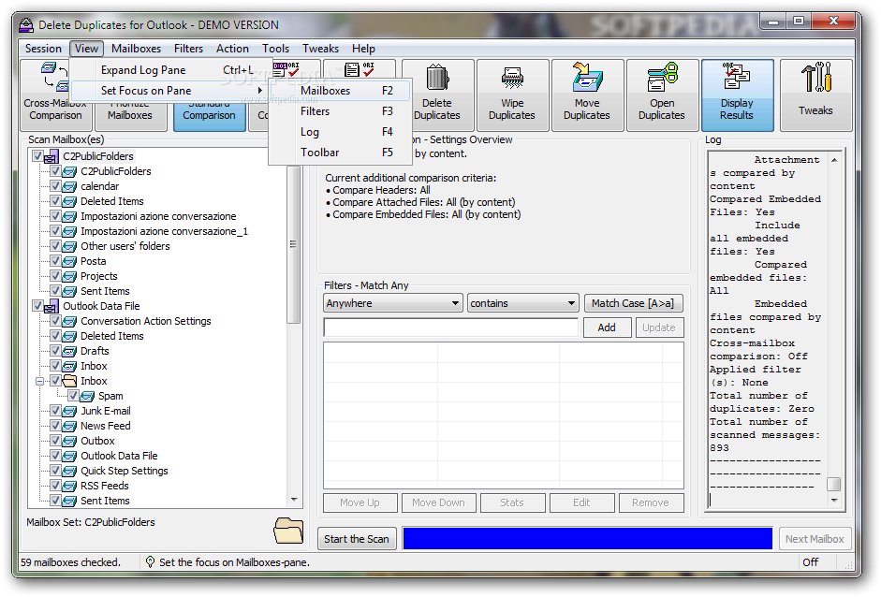The height and width of the screenshot is (597, 881).
Task: Open the Mailboxes menu
Action: (136, 49)
